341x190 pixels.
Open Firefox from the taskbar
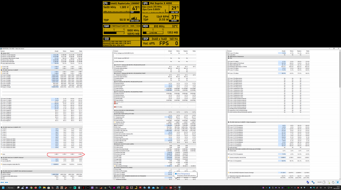pyautogui.click(x=36, y=188)
